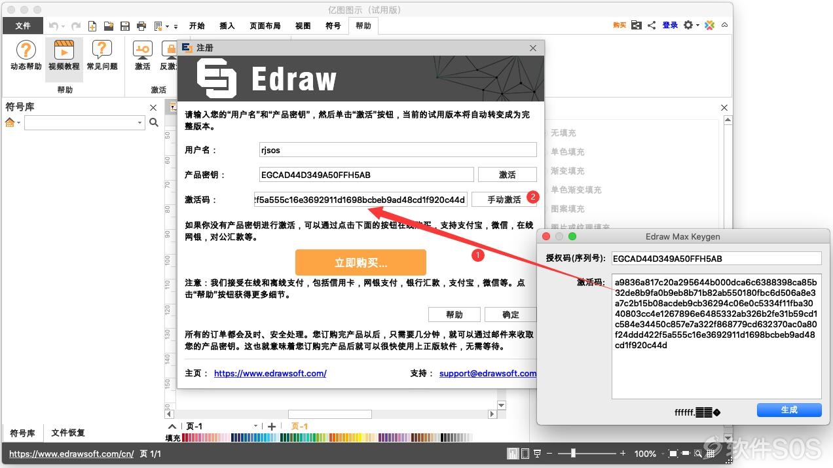Click the undo arrow in quick toolbar

point(53,26)
